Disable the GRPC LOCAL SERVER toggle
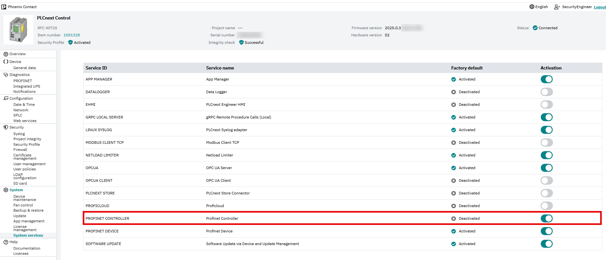Image resolution: width=606 pixels, height=260 pixels. 547,117
